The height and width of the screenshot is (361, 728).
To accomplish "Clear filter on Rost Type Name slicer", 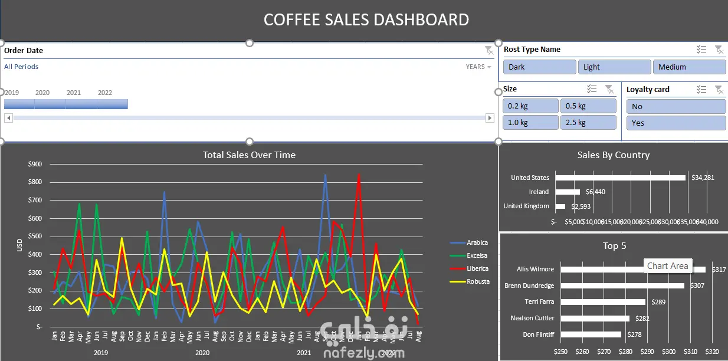I will click(719, 50).
